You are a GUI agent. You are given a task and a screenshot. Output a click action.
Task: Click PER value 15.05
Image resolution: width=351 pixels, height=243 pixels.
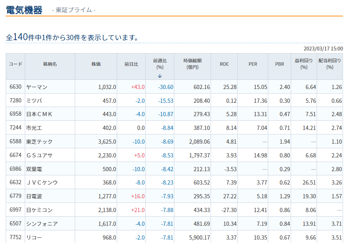(260, 87)
